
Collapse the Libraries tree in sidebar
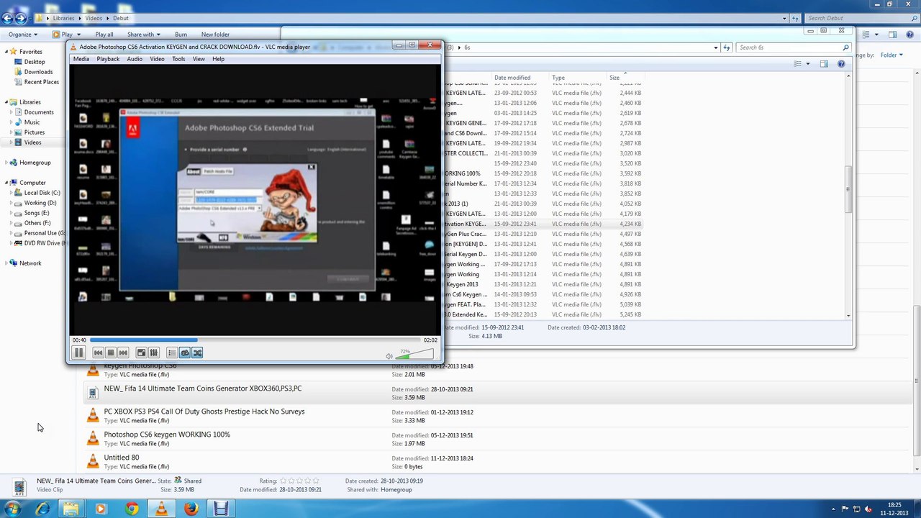pos(6,102)
